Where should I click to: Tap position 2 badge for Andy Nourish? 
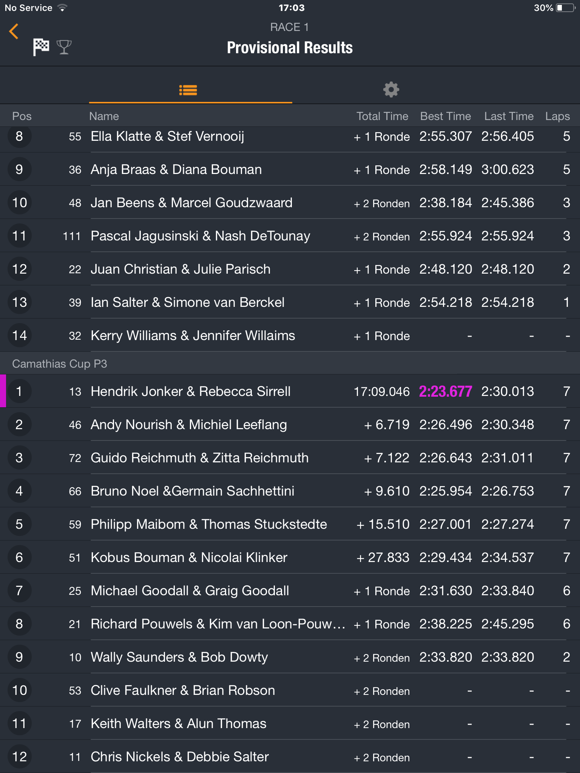tap(19, 425)
